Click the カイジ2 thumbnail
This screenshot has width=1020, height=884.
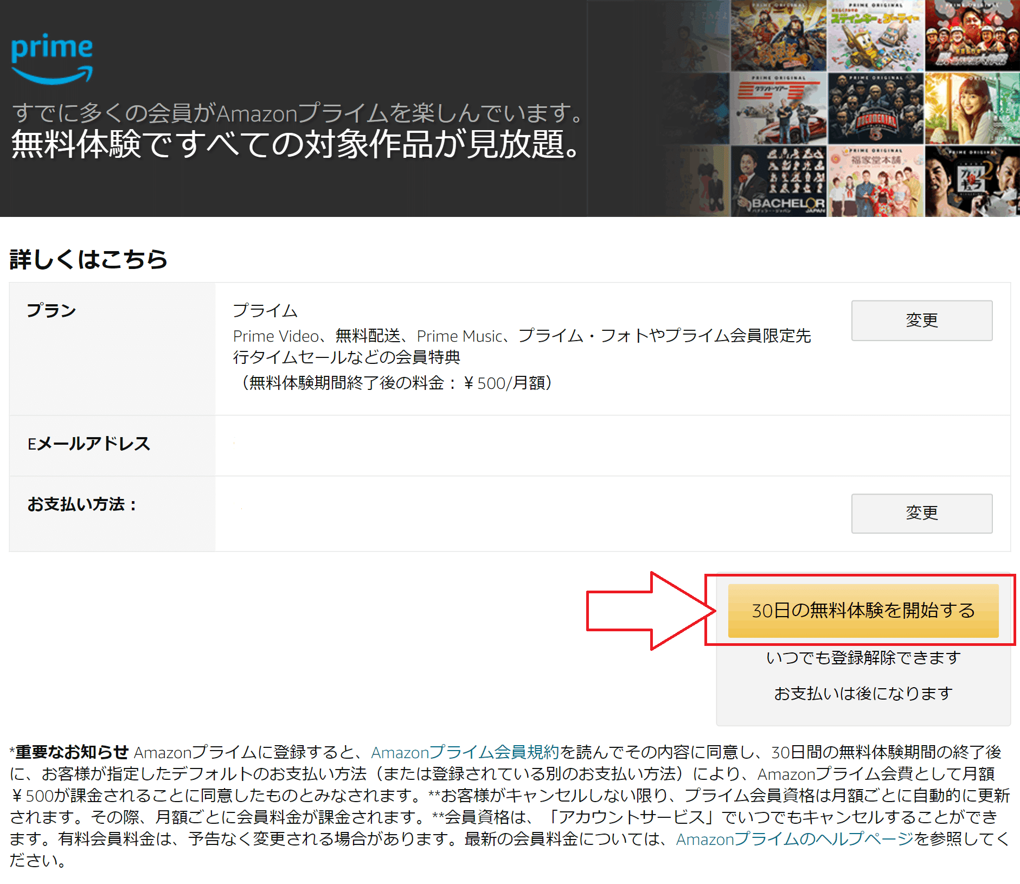pyautogui.click(x=972, y=181)
